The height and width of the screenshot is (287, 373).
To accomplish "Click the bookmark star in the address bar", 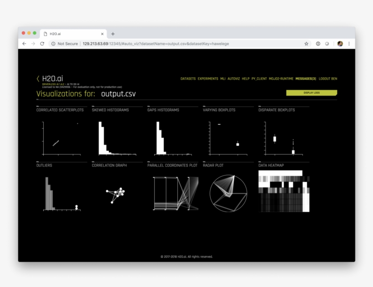I will 306,44.
